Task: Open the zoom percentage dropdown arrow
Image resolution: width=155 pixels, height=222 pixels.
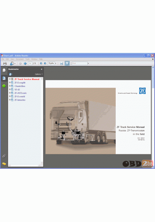Action: [x=55, y=63]
